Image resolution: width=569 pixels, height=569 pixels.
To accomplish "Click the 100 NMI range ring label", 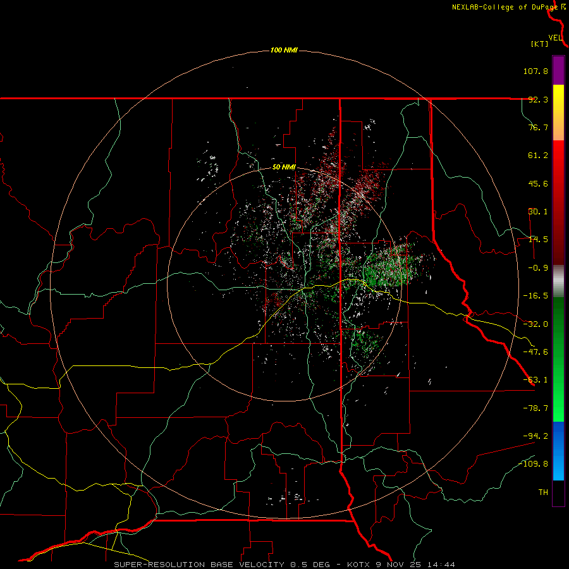I will pos(284,50).
